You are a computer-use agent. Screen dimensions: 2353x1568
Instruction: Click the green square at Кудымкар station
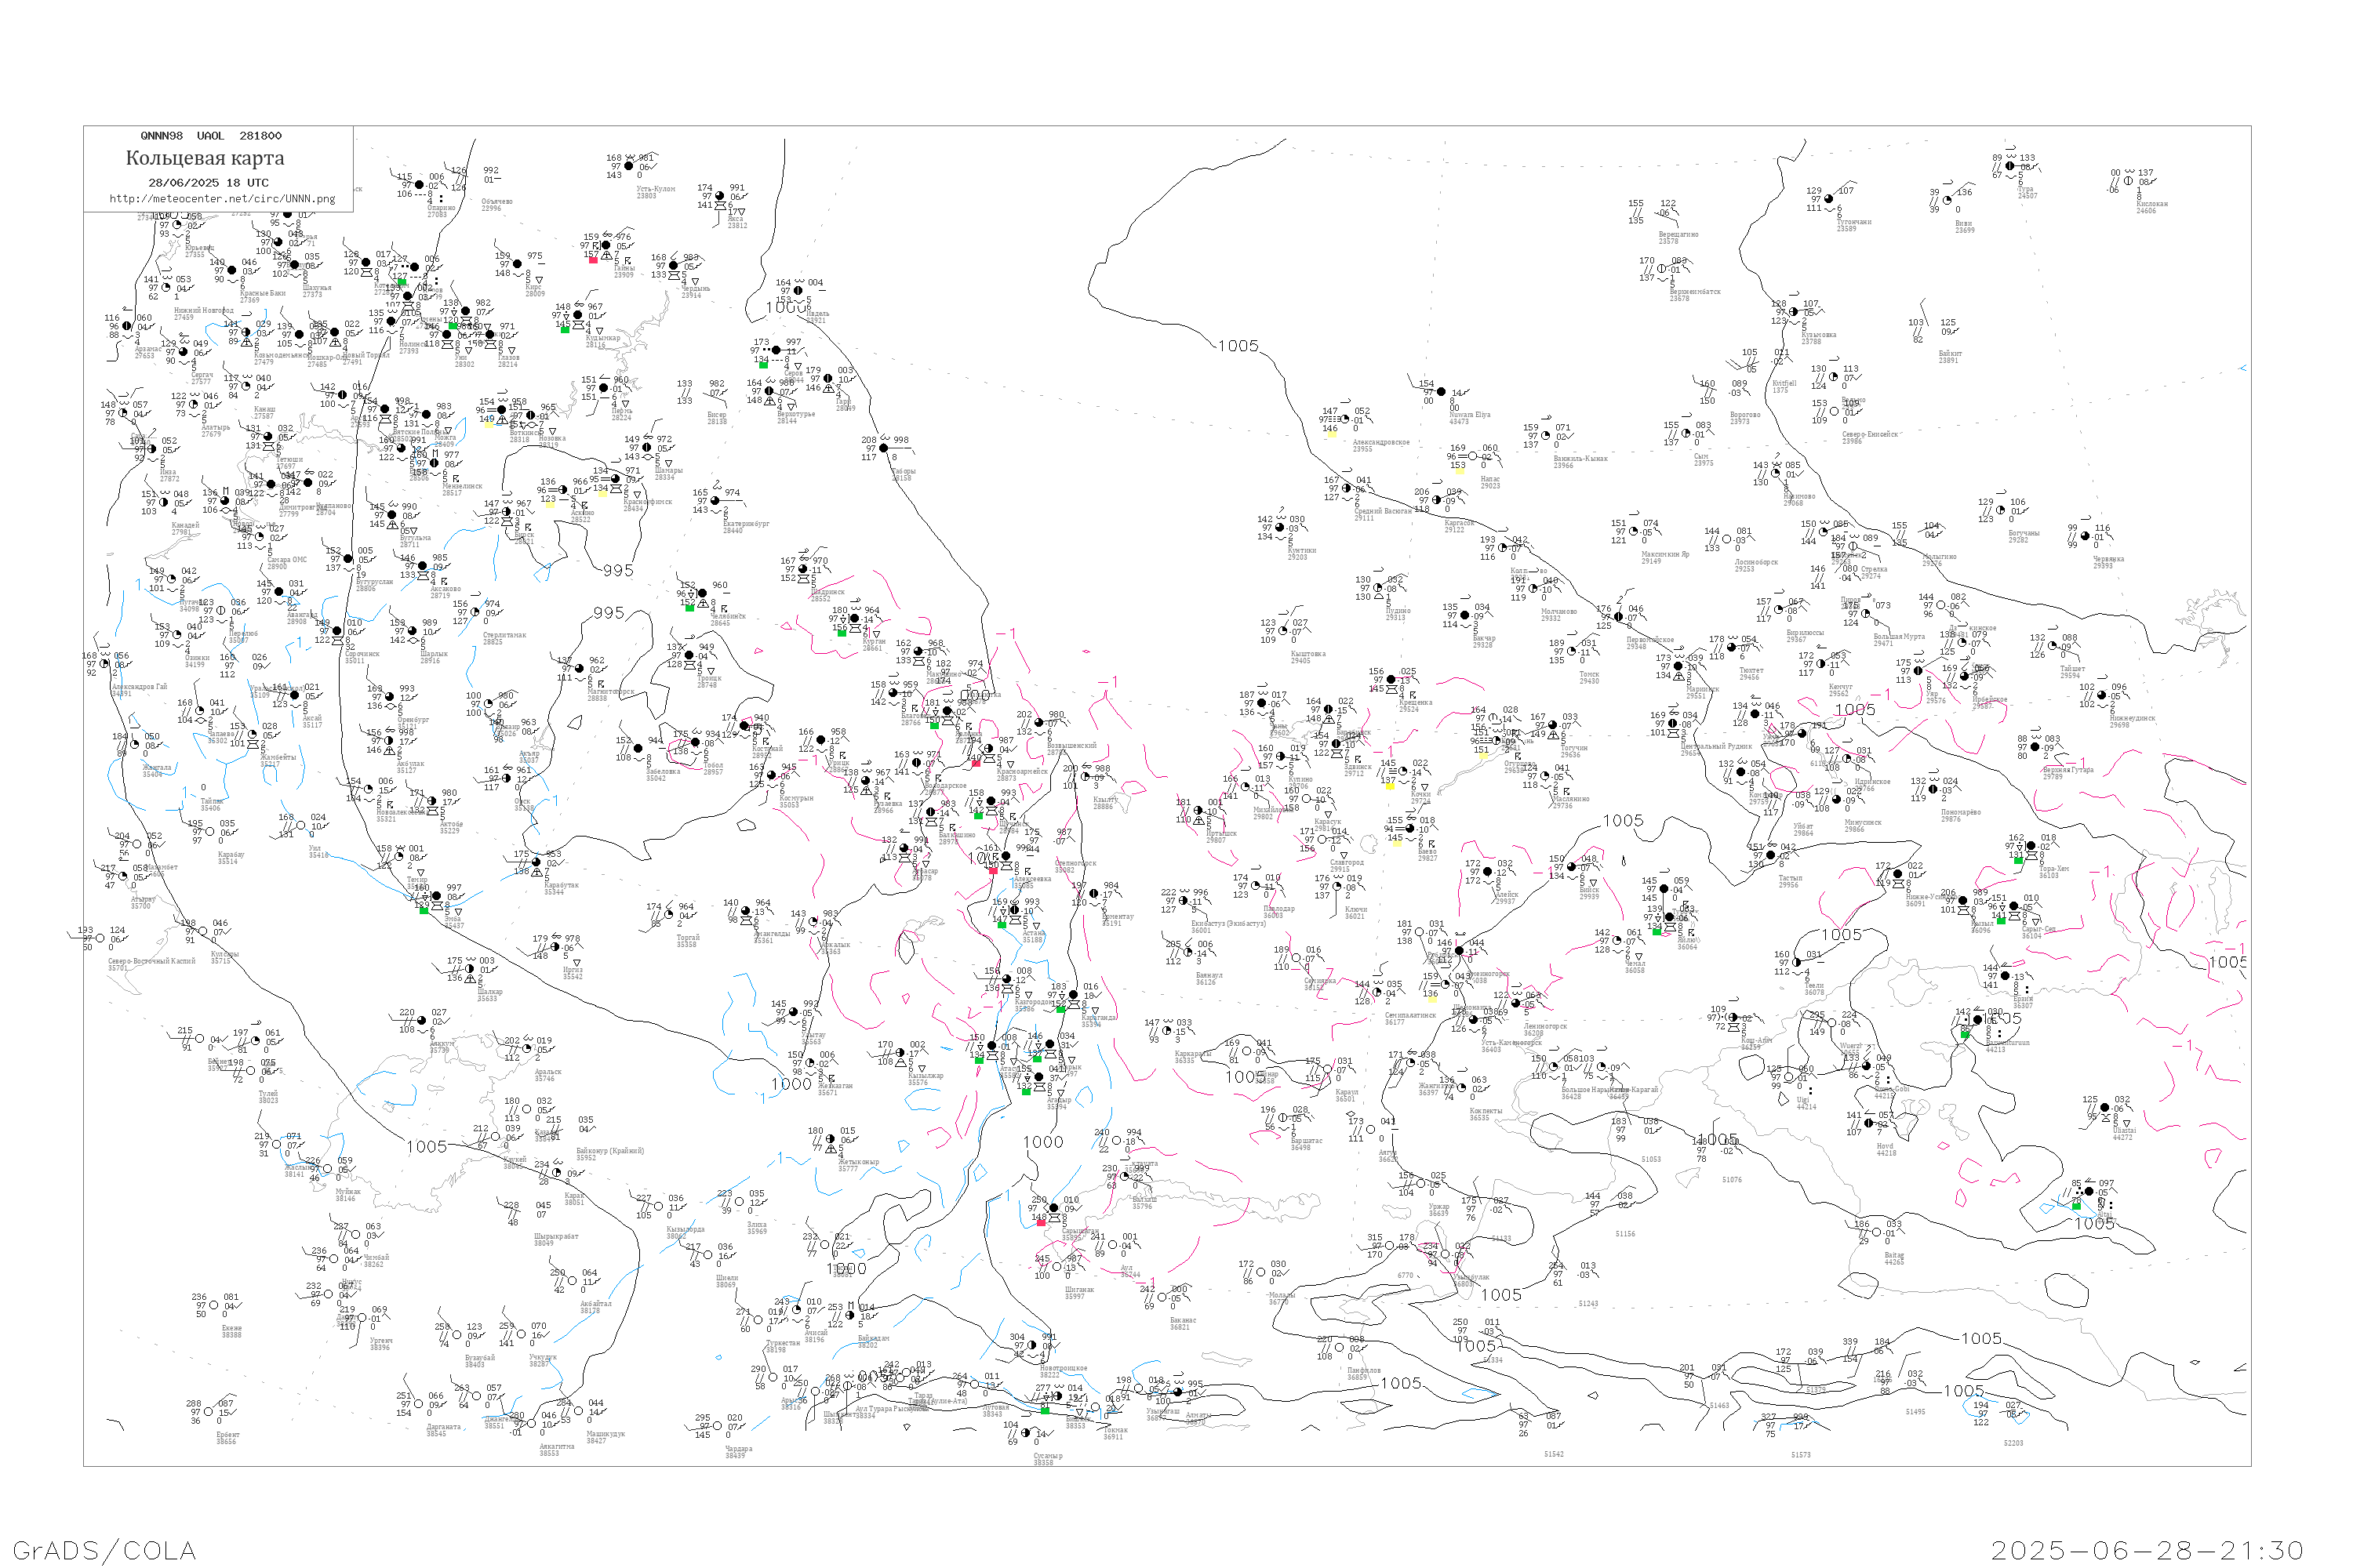566,329
